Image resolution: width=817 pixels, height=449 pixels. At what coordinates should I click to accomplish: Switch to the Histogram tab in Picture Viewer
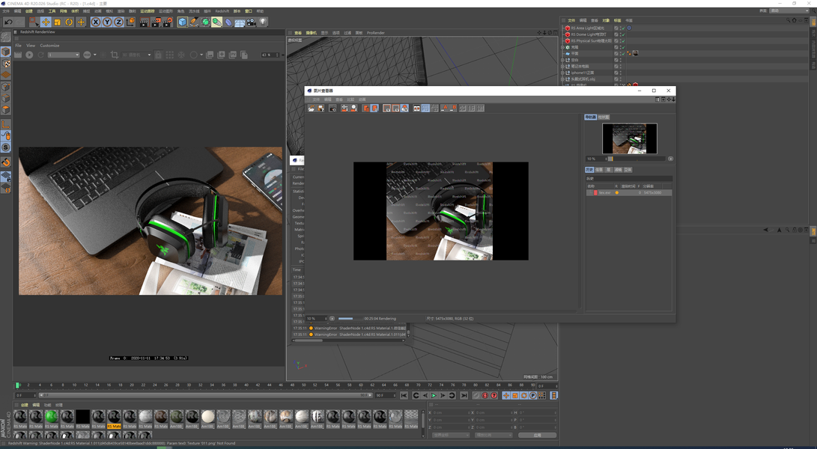click(604, 117)
